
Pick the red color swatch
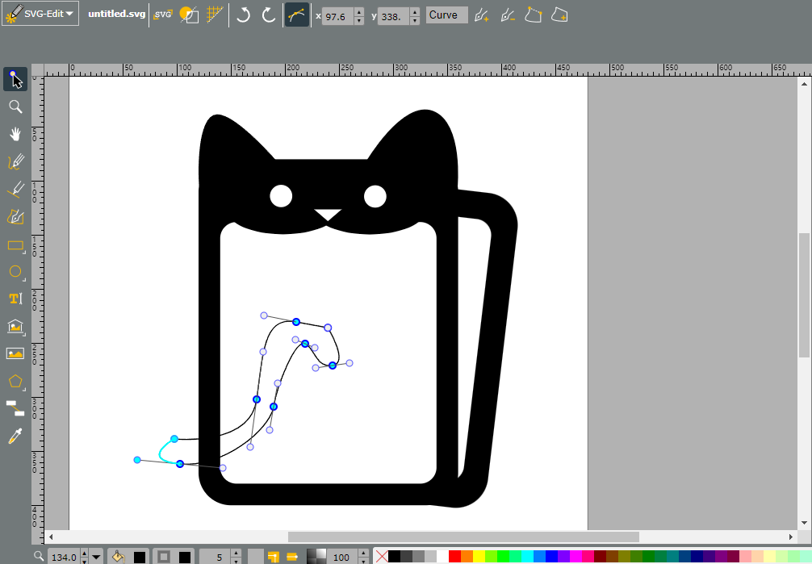454,557
